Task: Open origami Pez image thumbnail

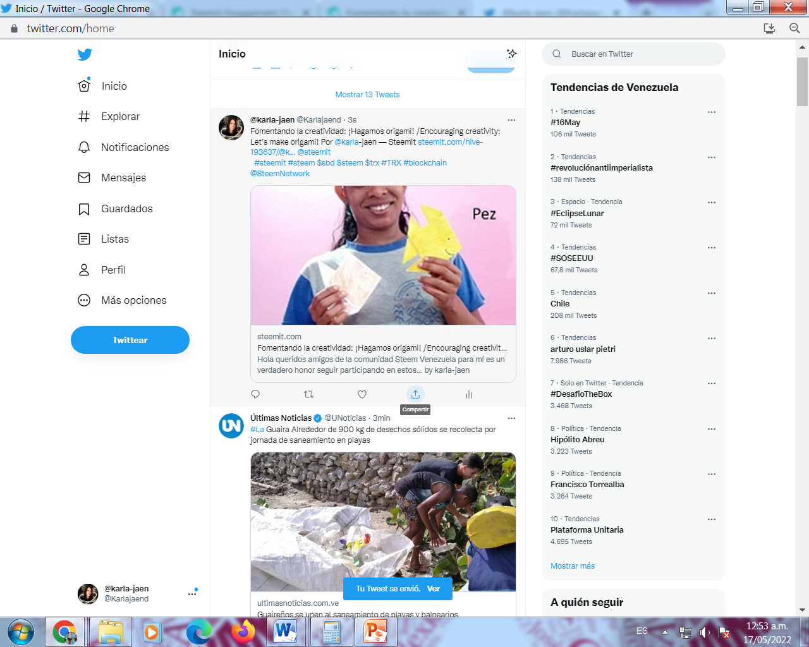Action: 383,255
